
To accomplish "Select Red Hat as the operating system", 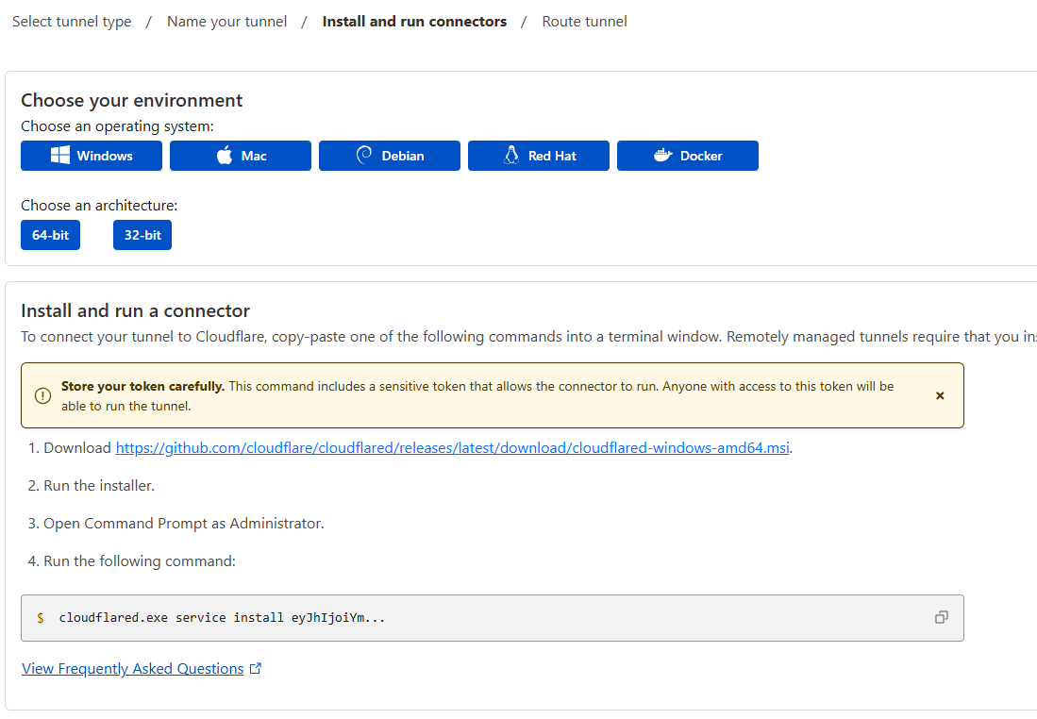I will tap(539, 156).
